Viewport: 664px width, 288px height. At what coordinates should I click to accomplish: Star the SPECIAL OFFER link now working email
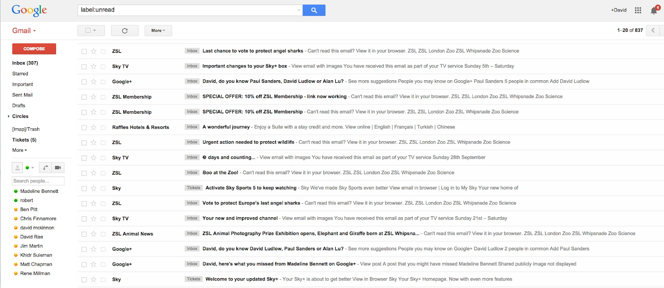tap(93, 97)
